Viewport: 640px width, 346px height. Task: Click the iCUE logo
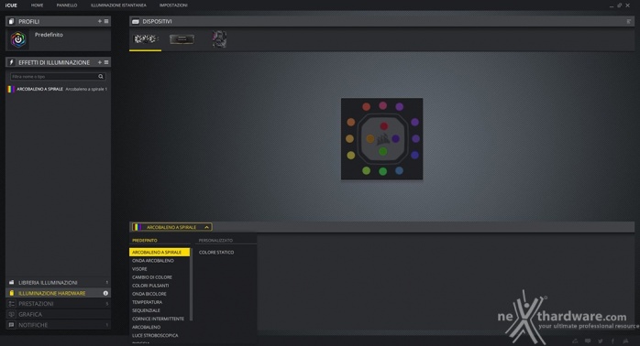click(11, 5)
